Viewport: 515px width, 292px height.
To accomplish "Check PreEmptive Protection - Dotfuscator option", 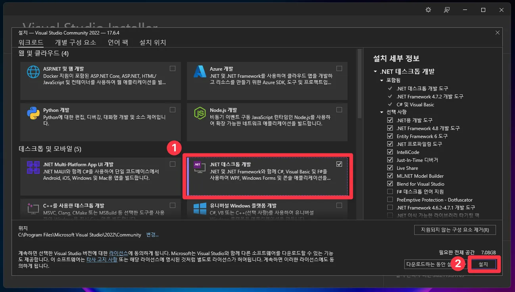I will (390, 200).
